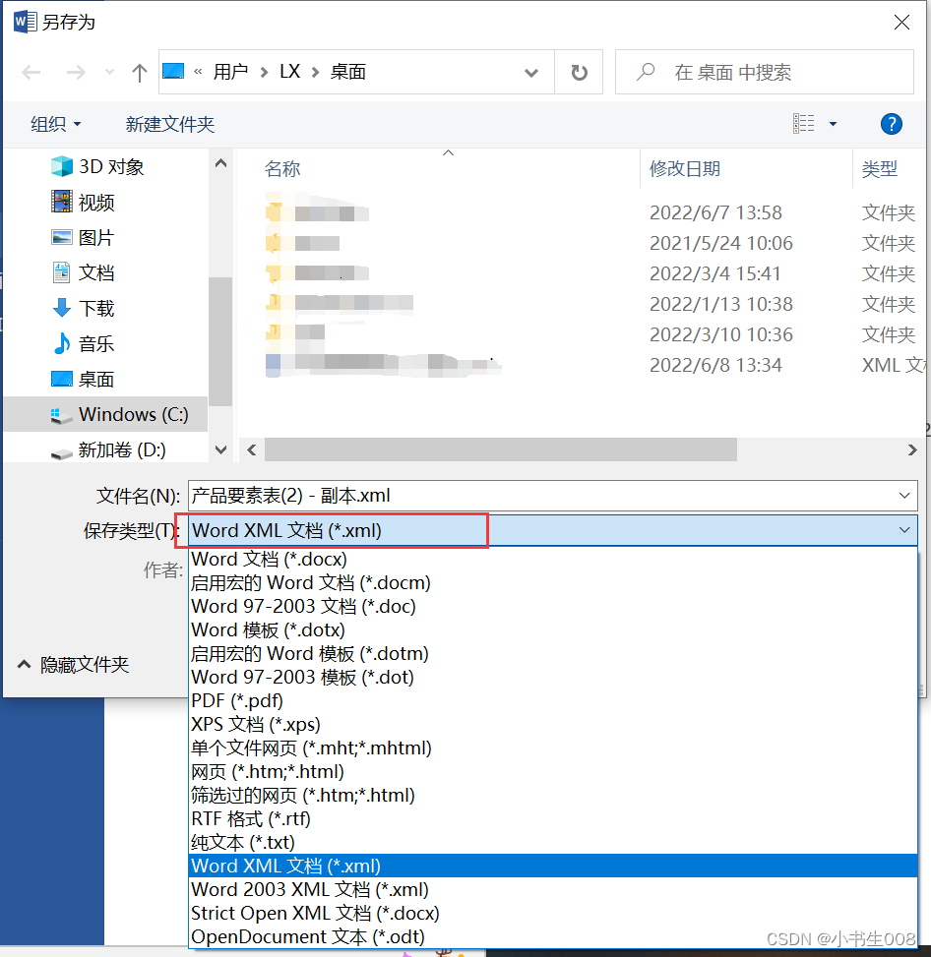
Task: Select 用户 in the address path
Action: pyautogui.click(x=230, y=72)
